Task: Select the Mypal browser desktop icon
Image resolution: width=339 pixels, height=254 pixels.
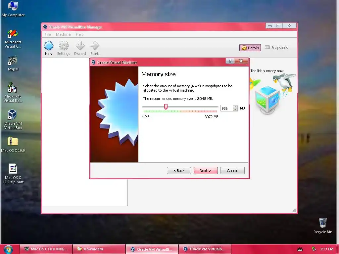Action: click(13, 63)
